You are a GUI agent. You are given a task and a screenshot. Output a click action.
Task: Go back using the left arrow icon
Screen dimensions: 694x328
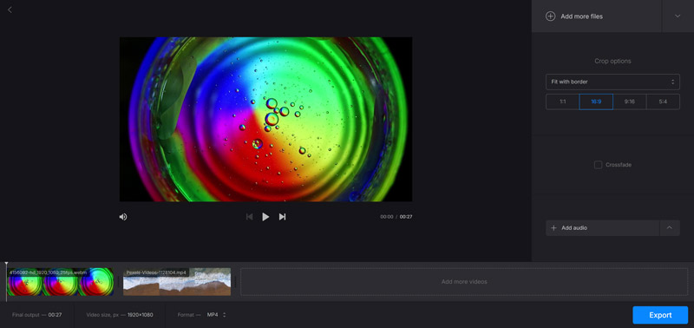pyautogui.click(x=10, y=10)
